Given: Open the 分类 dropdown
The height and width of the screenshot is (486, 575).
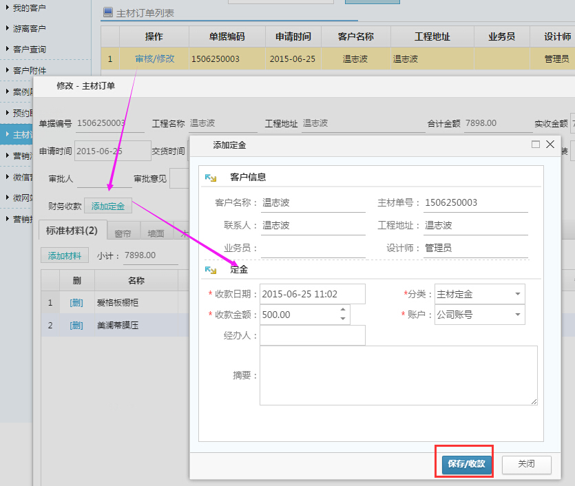Looking at the screenshot, I should coord(517,294).
